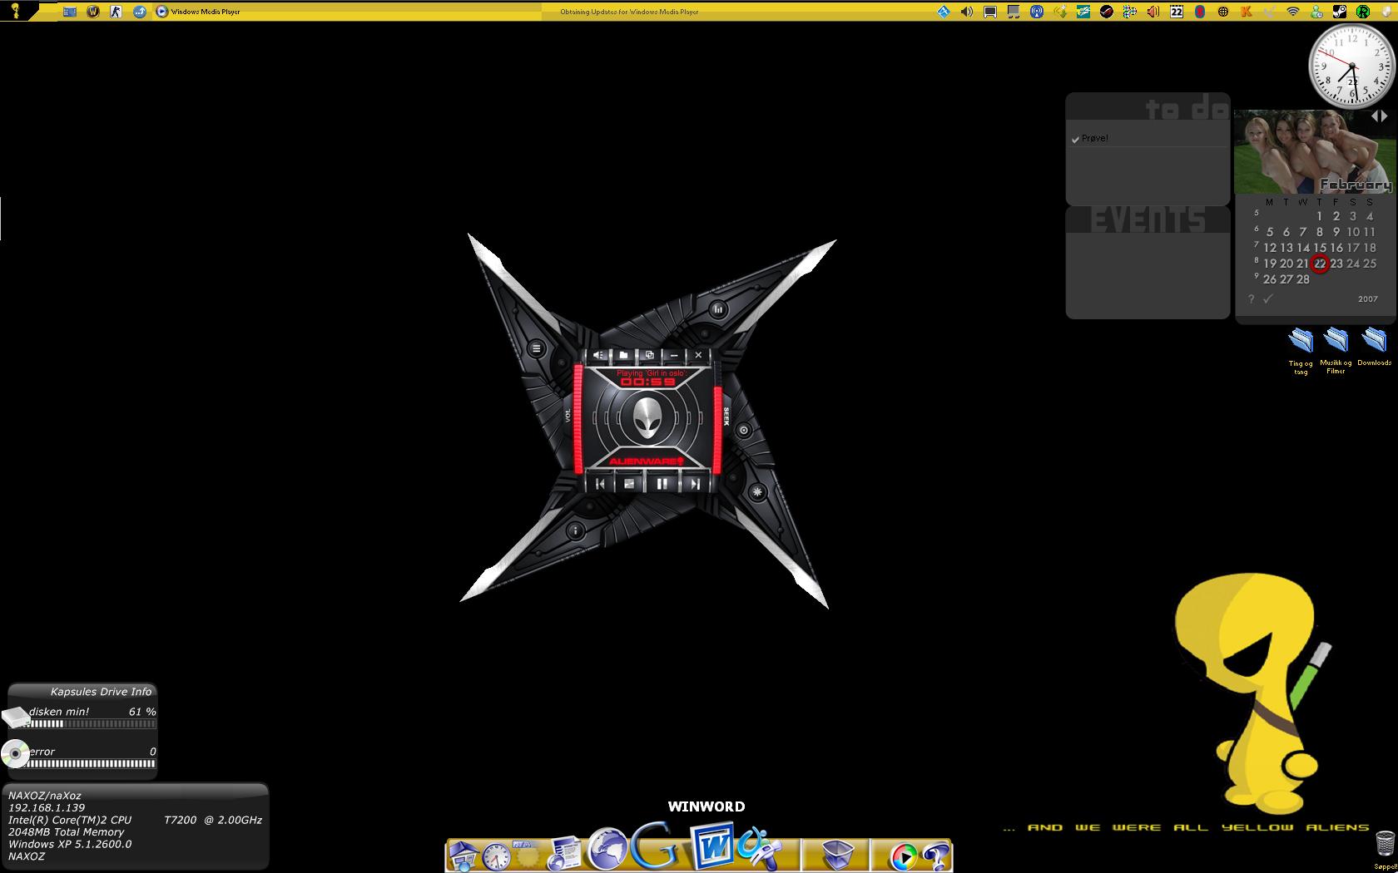Select February 28 on the calendar
This screenshot has width=1398, height=873.
(1303, 279)
